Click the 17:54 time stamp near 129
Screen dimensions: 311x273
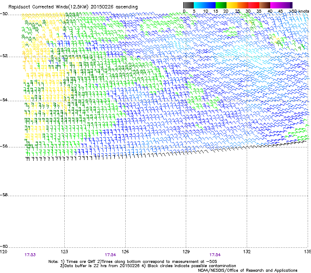tap(215, 255)
